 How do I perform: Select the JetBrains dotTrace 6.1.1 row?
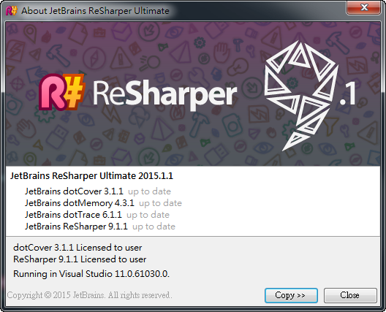tap(97, 215)
